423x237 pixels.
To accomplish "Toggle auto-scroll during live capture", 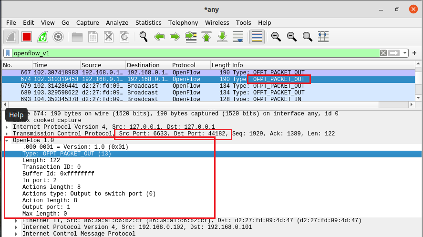I will (x=238, y=37).
